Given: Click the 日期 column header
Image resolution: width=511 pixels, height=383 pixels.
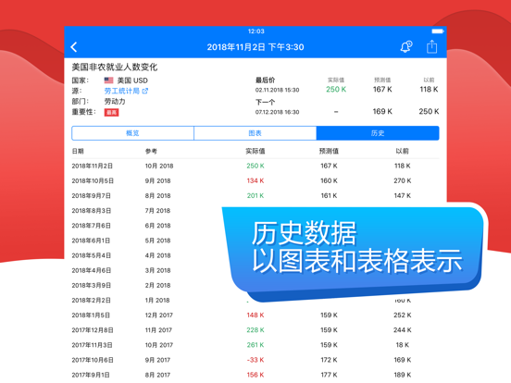Looking at the screenshot, I should pos(78,151).
